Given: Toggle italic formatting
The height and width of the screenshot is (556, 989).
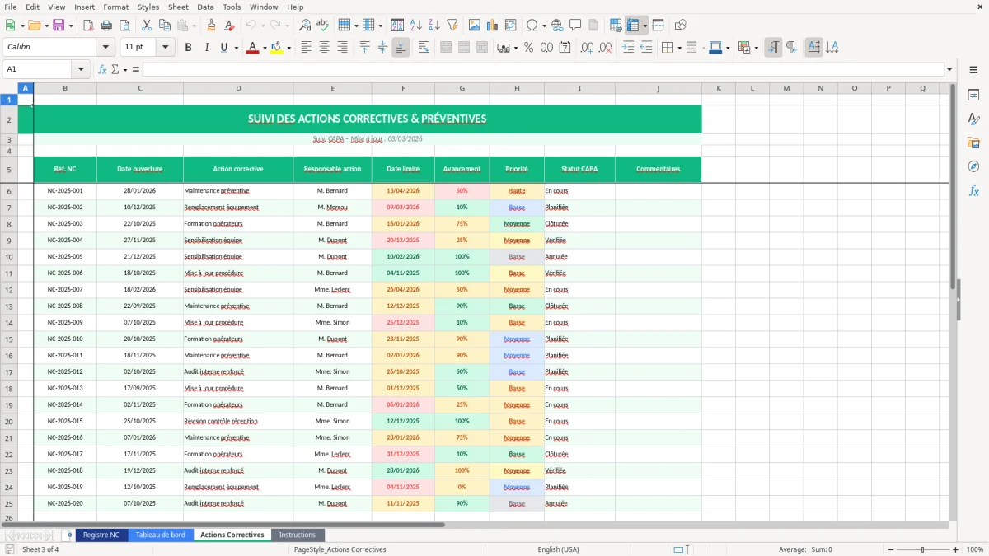Looking at the screenshot, I should coord(206,47).
